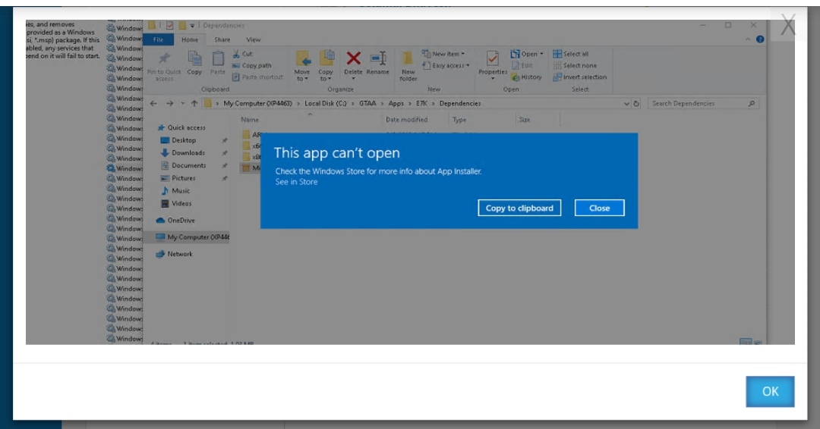Close the image lightbox with the X

(x=787, y=25)
